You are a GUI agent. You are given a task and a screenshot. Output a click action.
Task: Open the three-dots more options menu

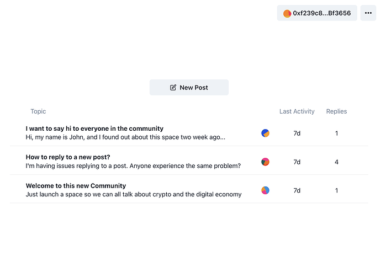tap(368, 13)
